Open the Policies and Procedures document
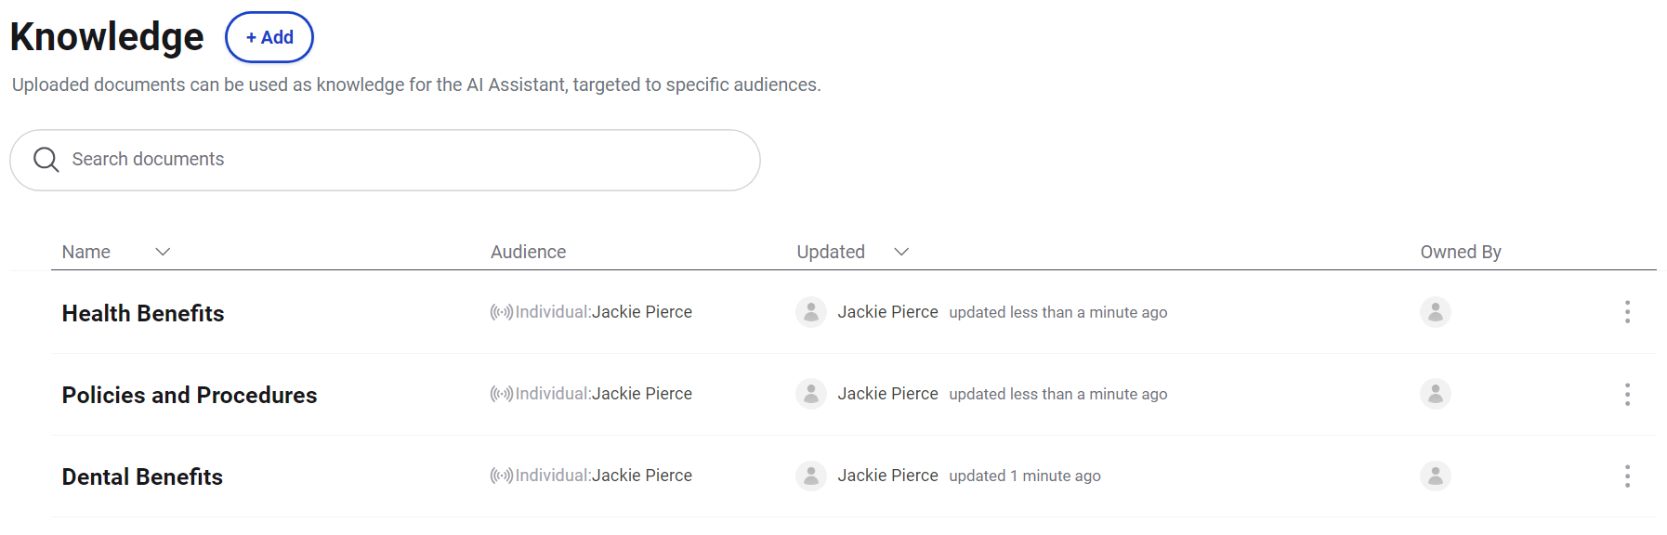Screen dimensions: 1667x535 pos(190,395)
